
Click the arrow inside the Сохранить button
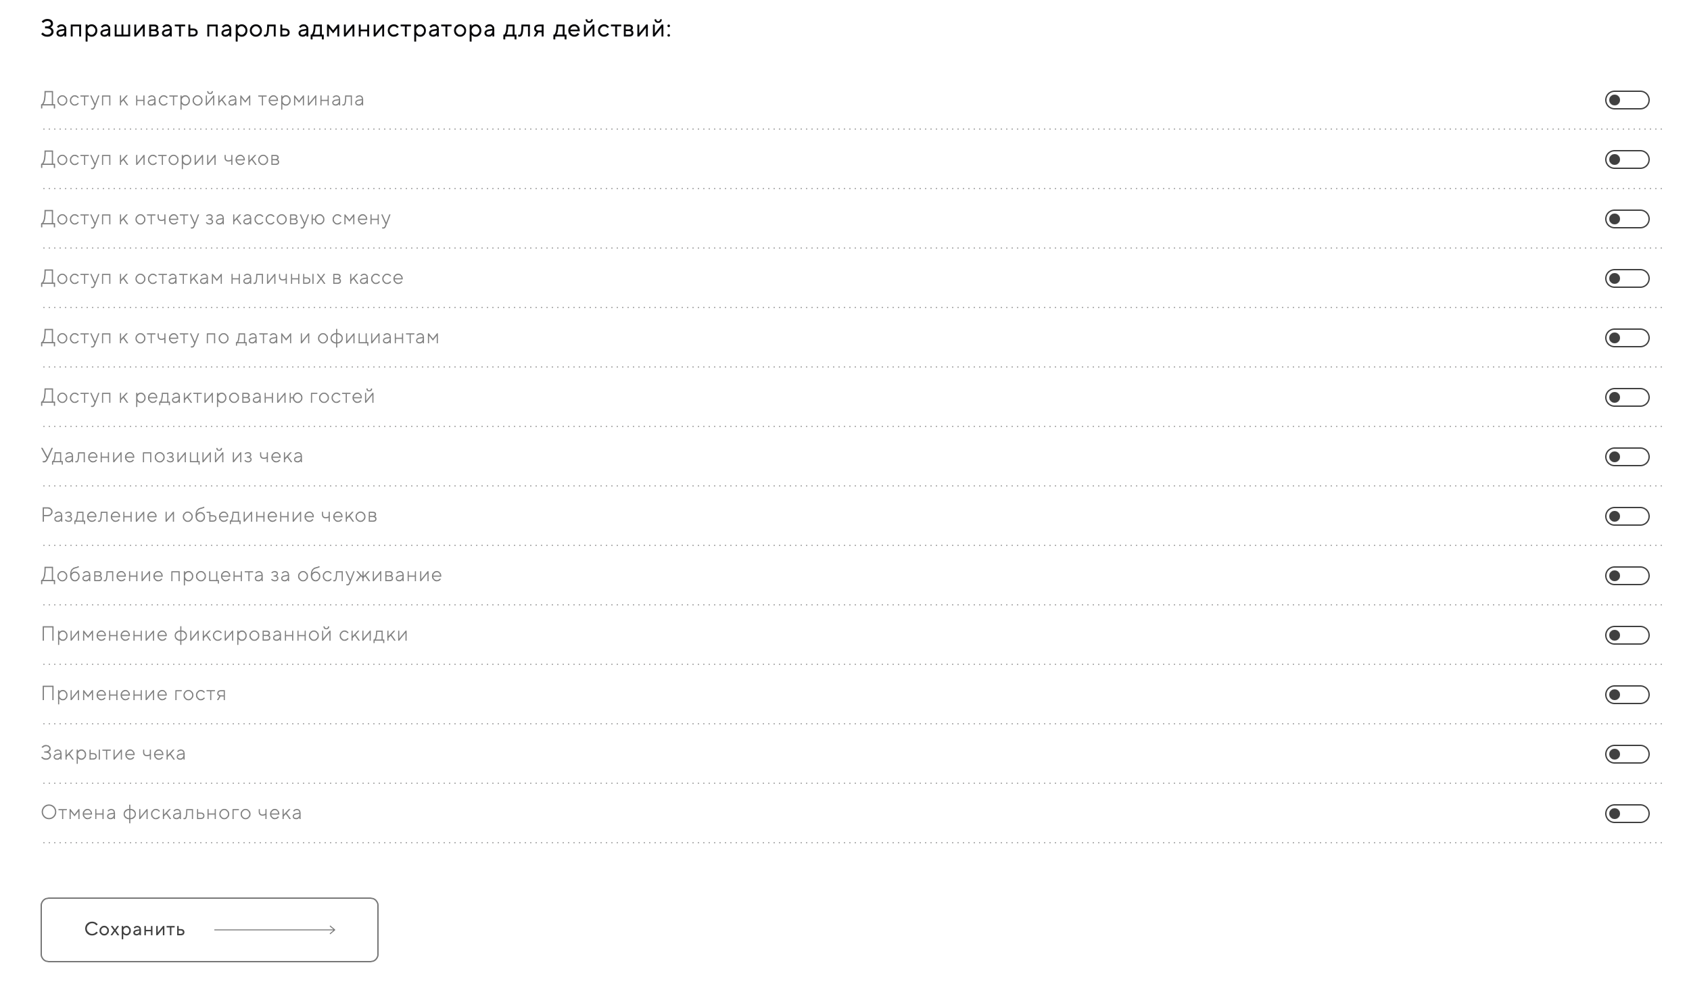pyautogui.click(x=275, y=931)
